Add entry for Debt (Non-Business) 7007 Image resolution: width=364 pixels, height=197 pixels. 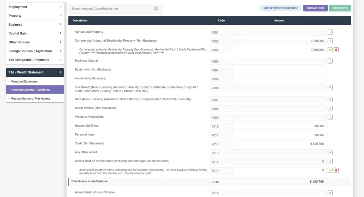330,100
